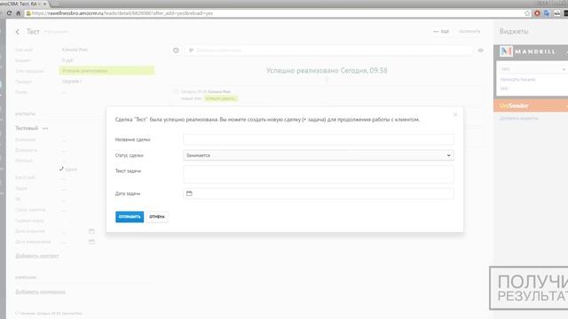Click the Дата задачи input field
Screen dimensions: 568x319
coord(319,193)
